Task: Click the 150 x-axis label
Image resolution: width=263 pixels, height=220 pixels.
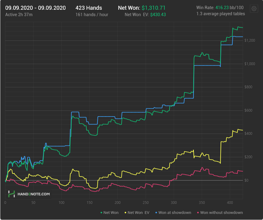Action: click(89, 202)
